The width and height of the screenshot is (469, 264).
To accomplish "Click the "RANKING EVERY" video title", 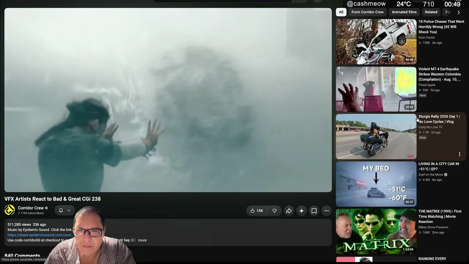I will coord(432,259).
